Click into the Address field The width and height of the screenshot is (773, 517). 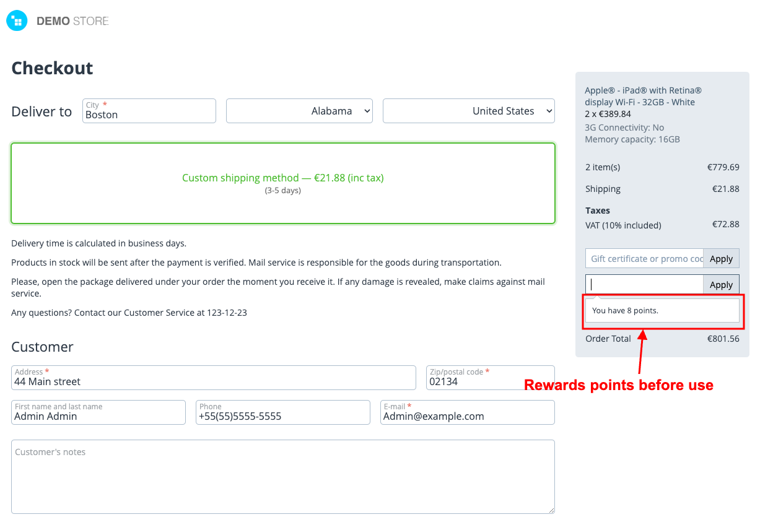(x=213, y=381)
